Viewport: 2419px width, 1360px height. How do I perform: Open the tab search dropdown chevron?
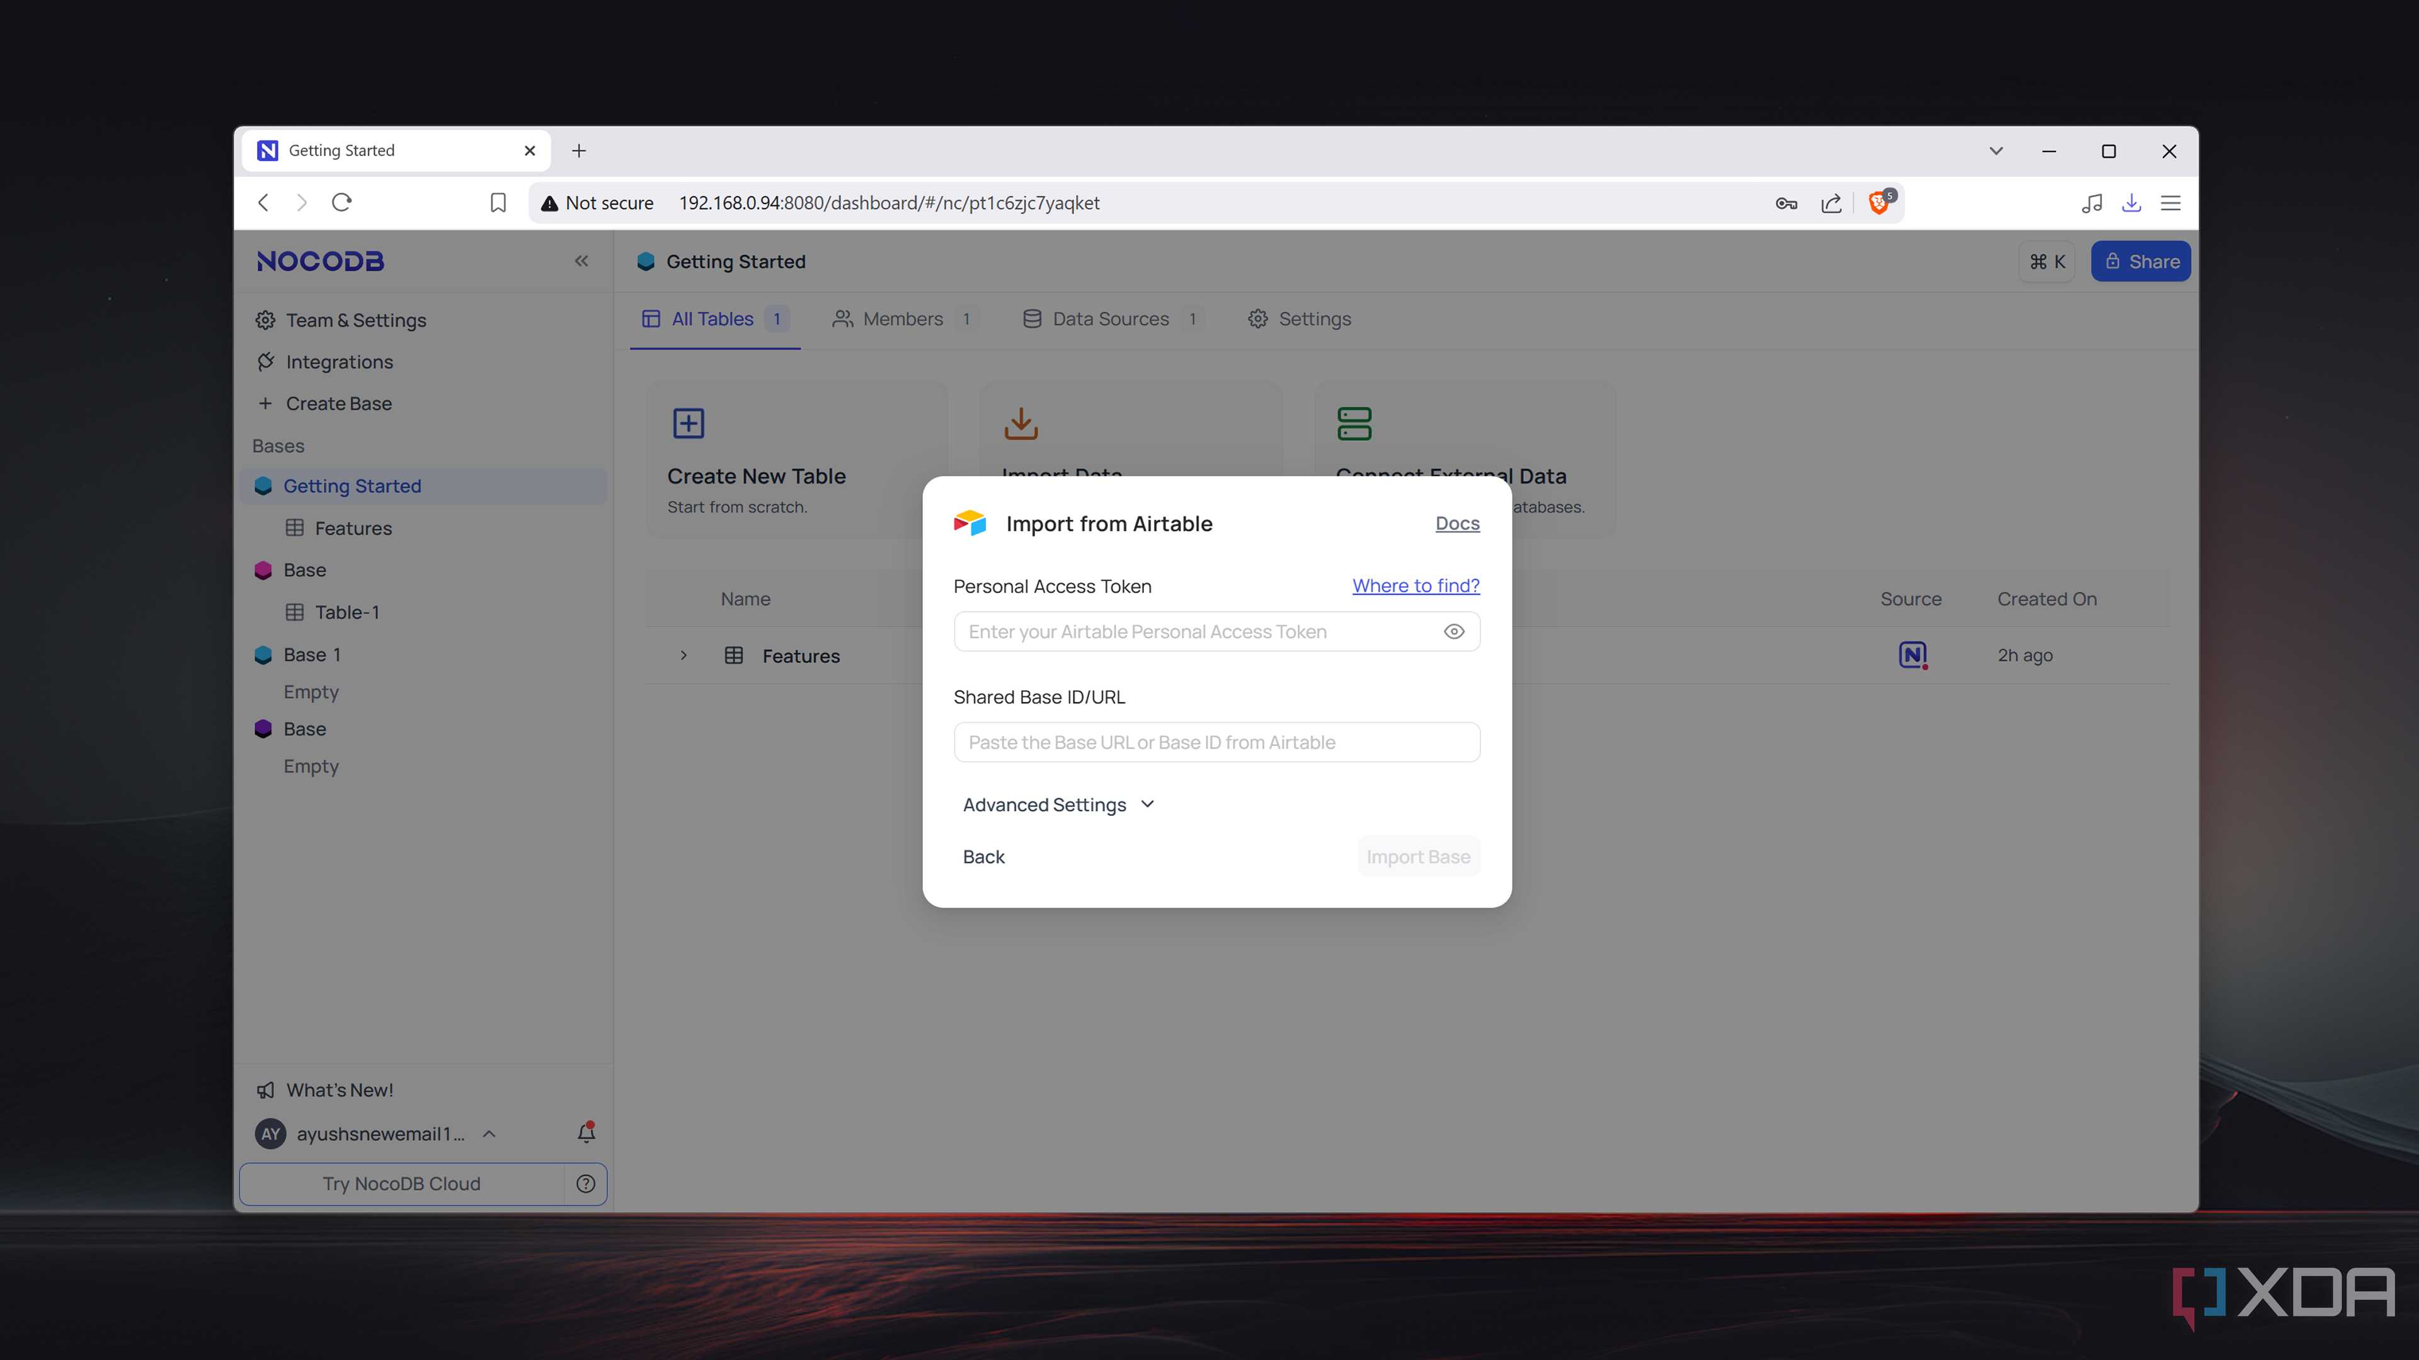1996,150
